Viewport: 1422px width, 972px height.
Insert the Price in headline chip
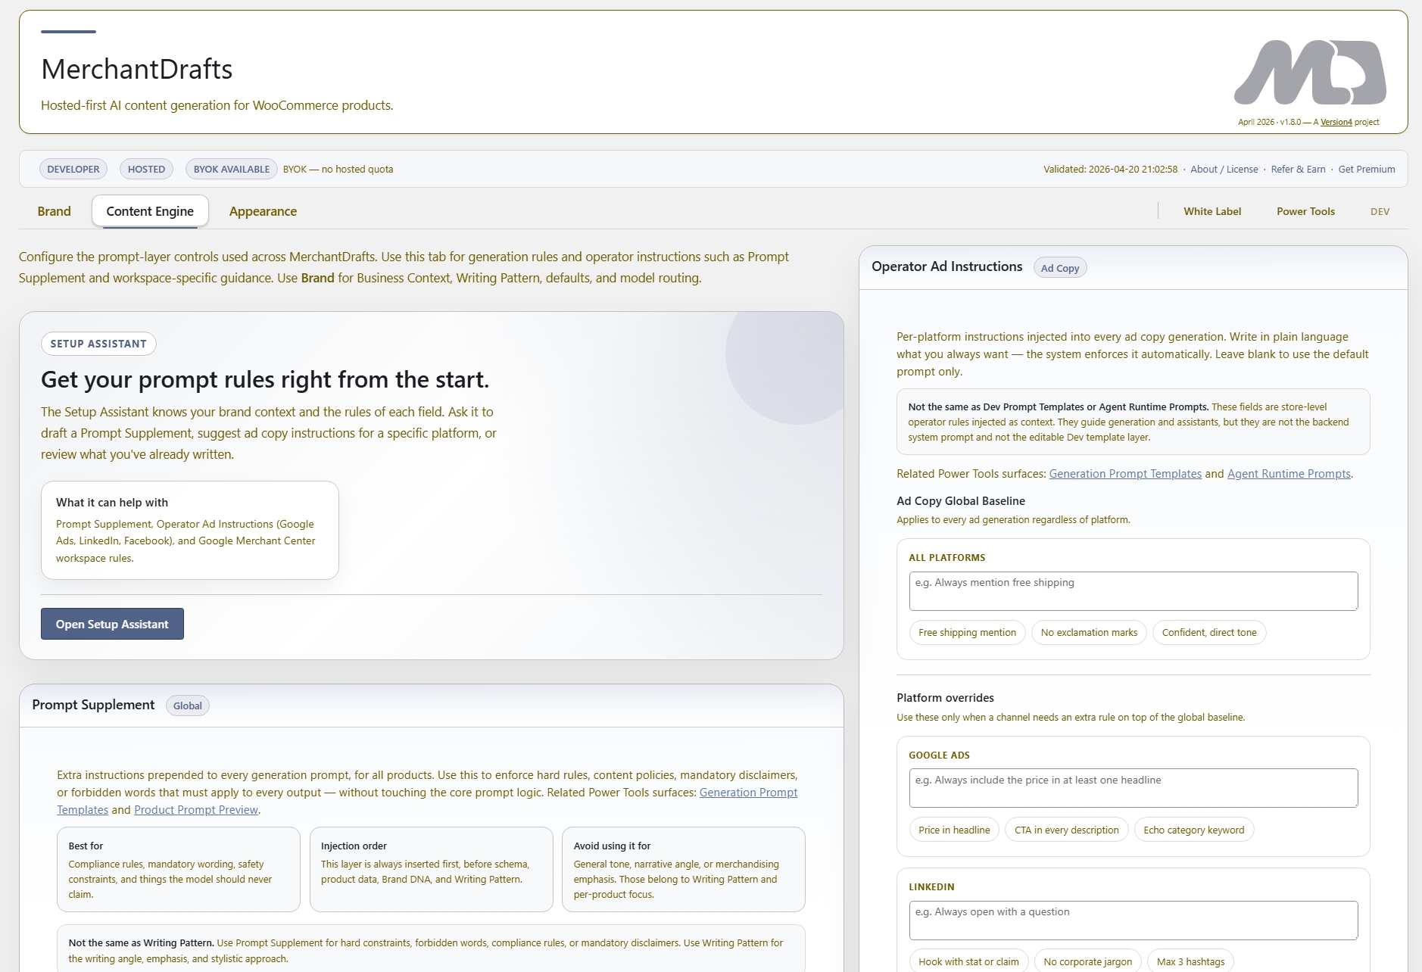click(x=954, y=830)
